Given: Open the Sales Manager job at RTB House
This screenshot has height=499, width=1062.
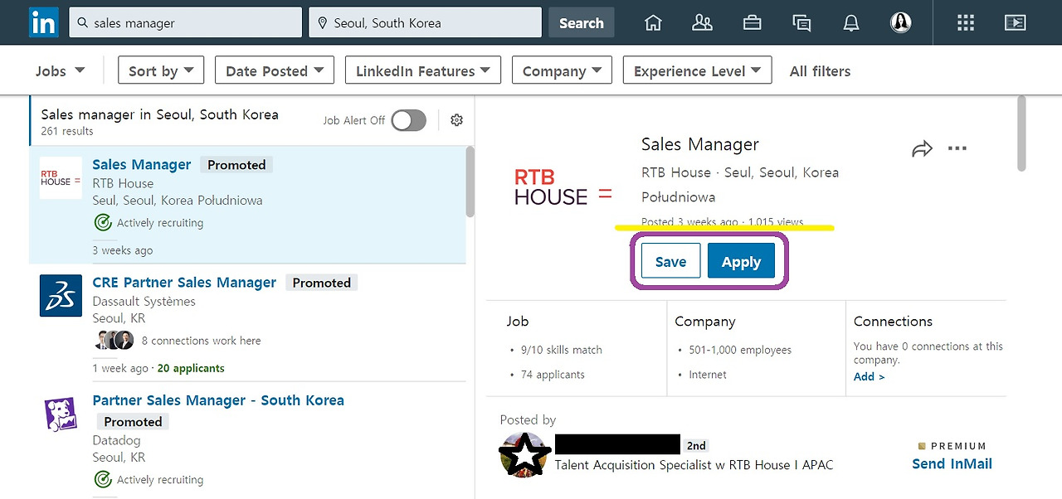Looking at the screenshot, I should pos(142,164).
